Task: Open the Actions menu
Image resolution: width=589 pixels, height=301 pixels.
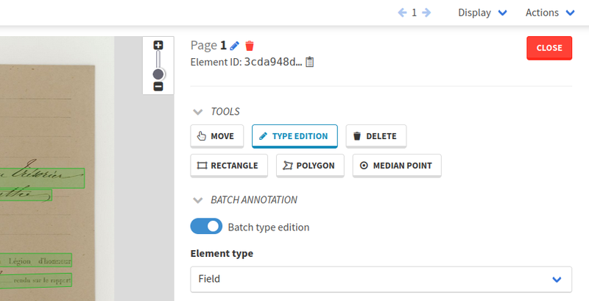Action: click(550, 13)
